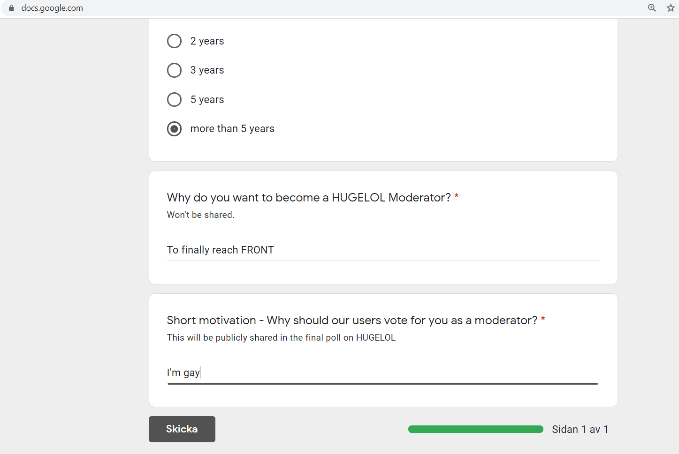Click the '2 years' option label
Screen dimensions: 679x454
click(x=207, y=41)
